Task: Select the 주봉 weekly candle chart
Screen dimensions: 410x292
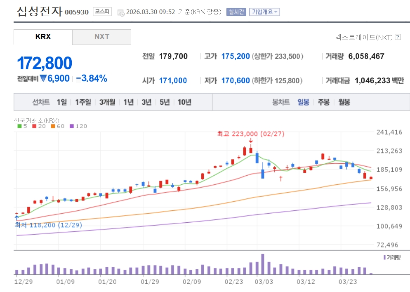Action: 323,102
